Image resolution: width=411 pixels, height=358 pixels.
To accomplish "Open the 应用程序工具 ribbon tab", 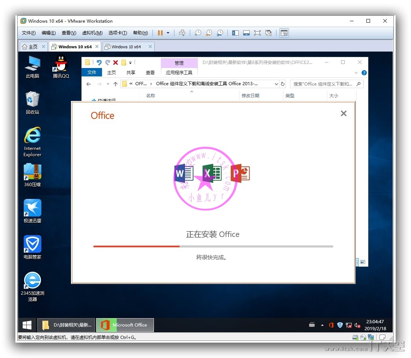I will (x=179, y=73).
